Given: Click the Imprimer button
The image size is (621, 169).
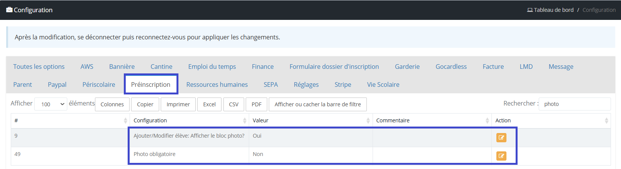Looking at the screenshot, I should pyautogui.click(x=178, y=104).
